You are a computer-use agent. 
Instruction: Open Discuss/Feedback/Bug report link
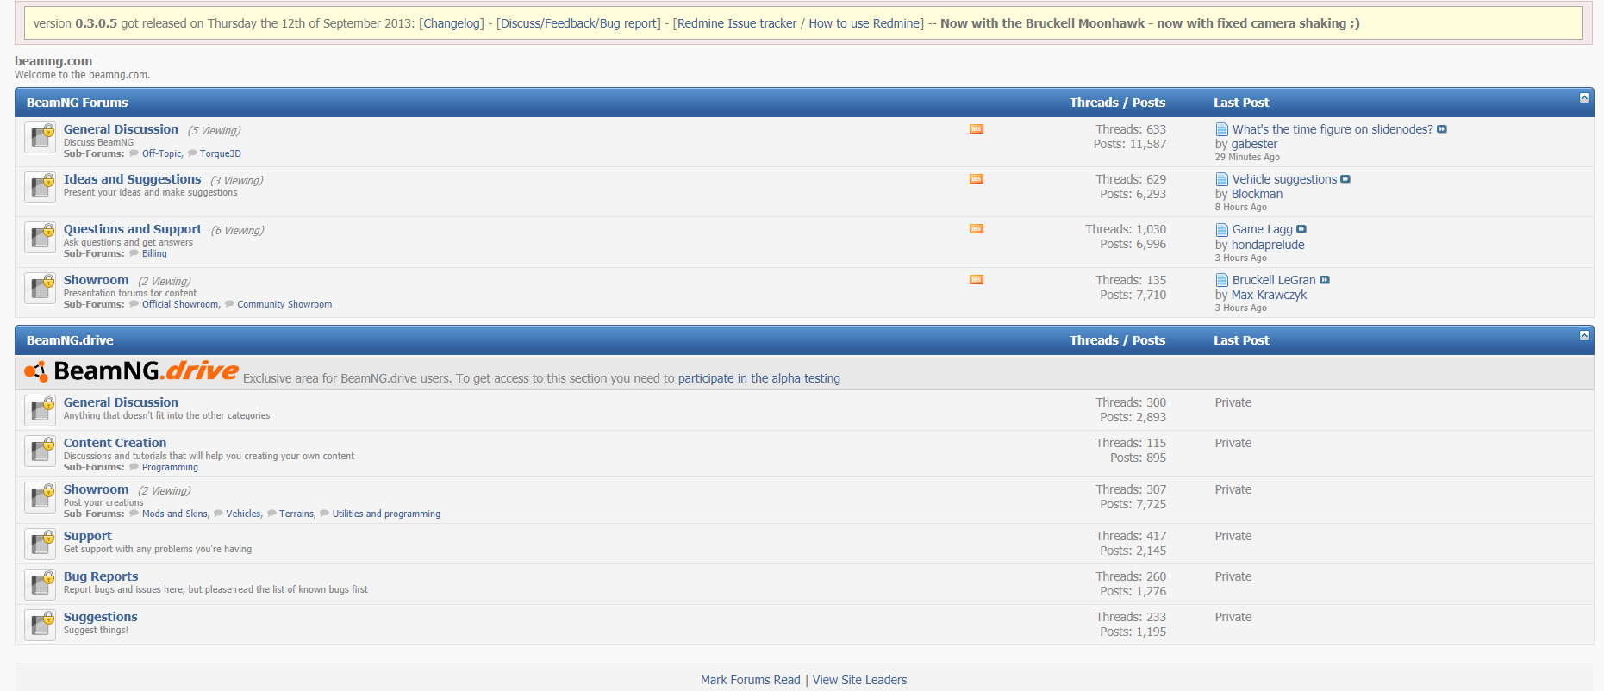point(578,23)
